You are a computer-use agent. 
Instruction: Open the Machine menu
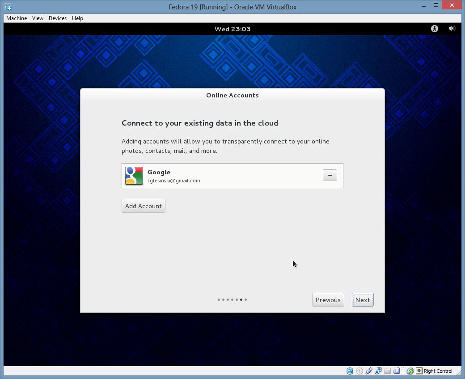point(17,18)
